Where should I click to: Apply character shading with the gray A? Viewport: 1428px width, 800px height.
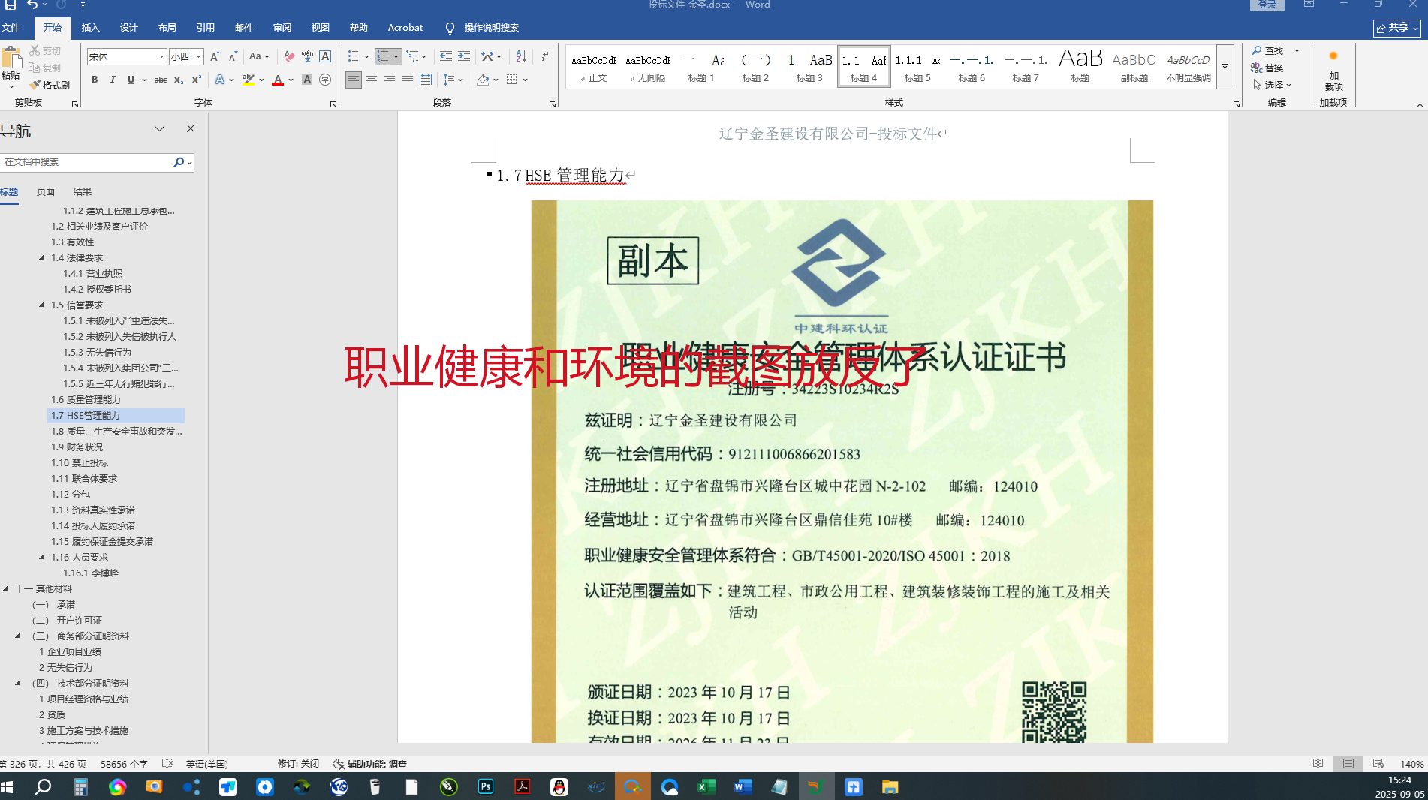click(307, 80)
